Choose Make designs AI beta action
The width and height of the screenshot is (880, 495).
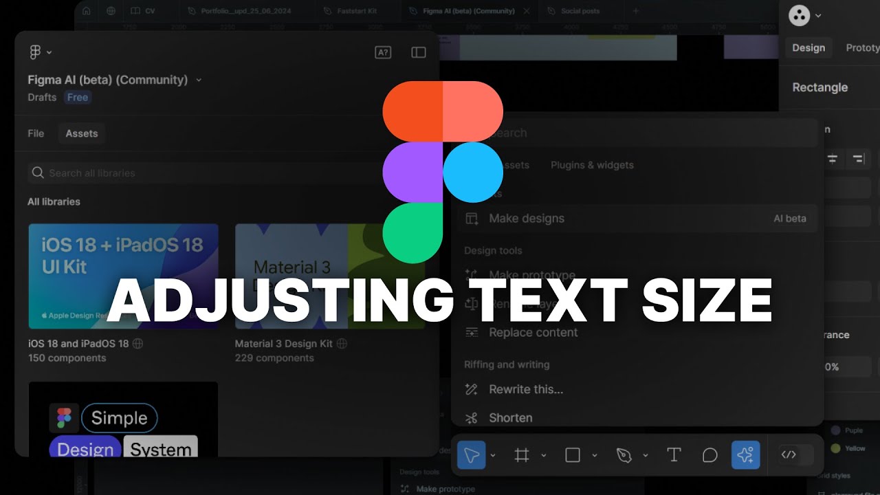[x=637, y=219]
